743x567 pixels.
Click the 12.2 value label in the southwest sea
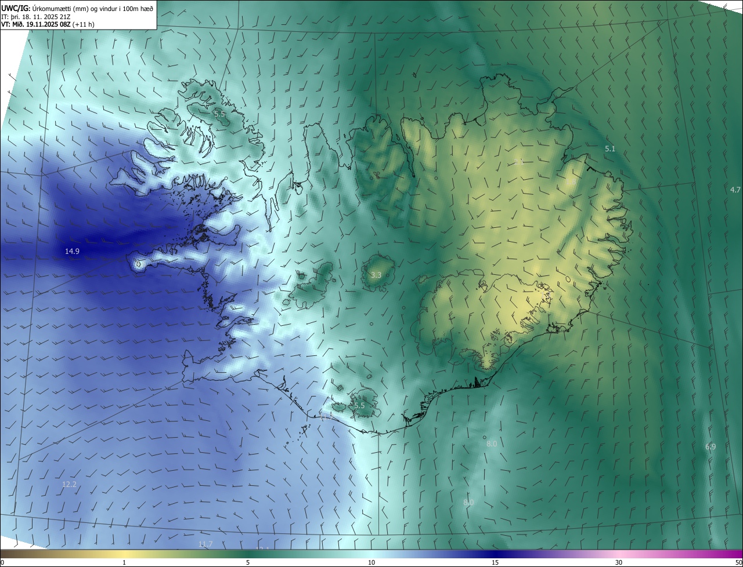[x=69, y=484]
